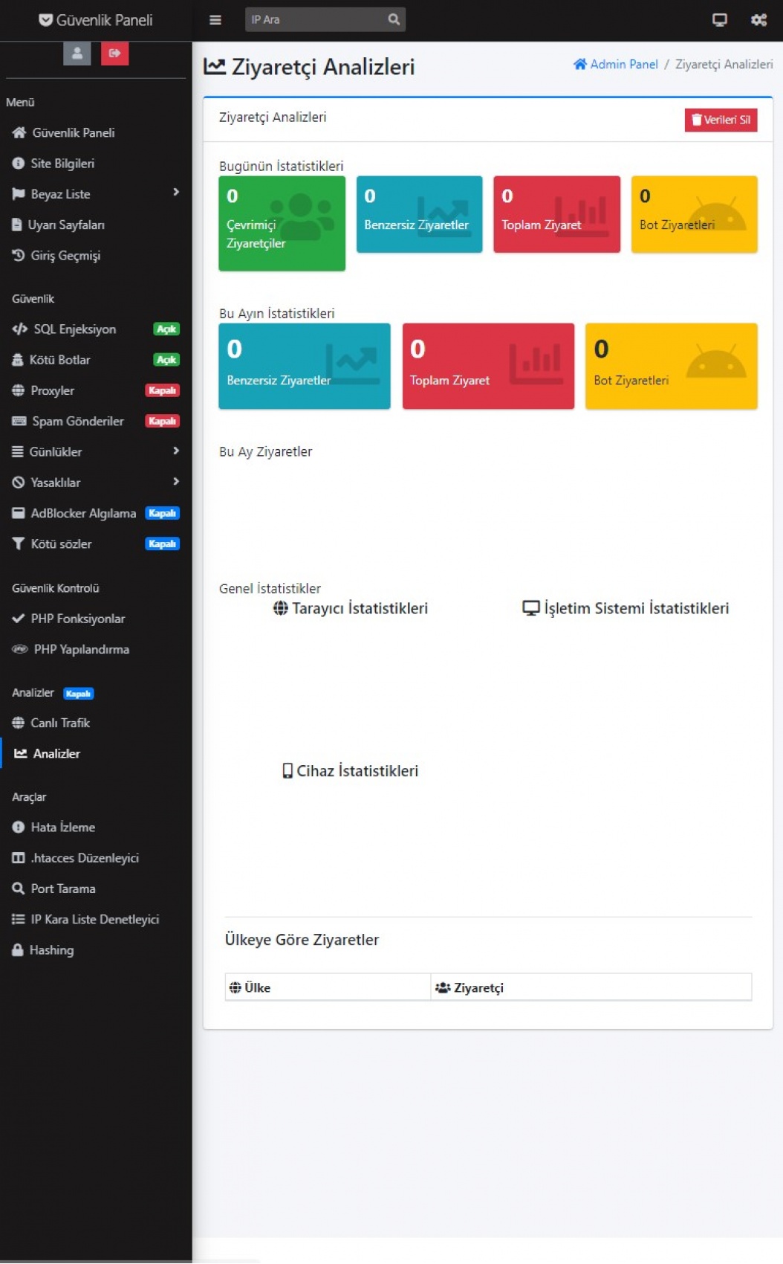The width and height of the screenshot is (783, 1264).
Task: Toggle the Proxyler Kapalı badge
Action: [162, 390]
